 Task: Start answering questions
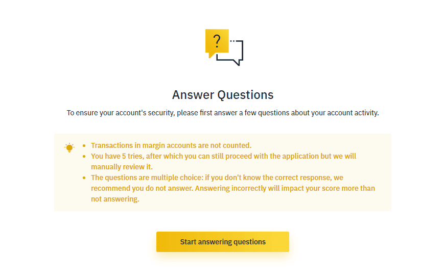coord(223,242)
